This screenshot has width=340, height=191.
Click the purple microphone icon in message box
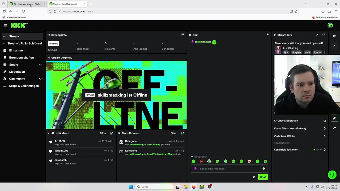pos(195,168)
